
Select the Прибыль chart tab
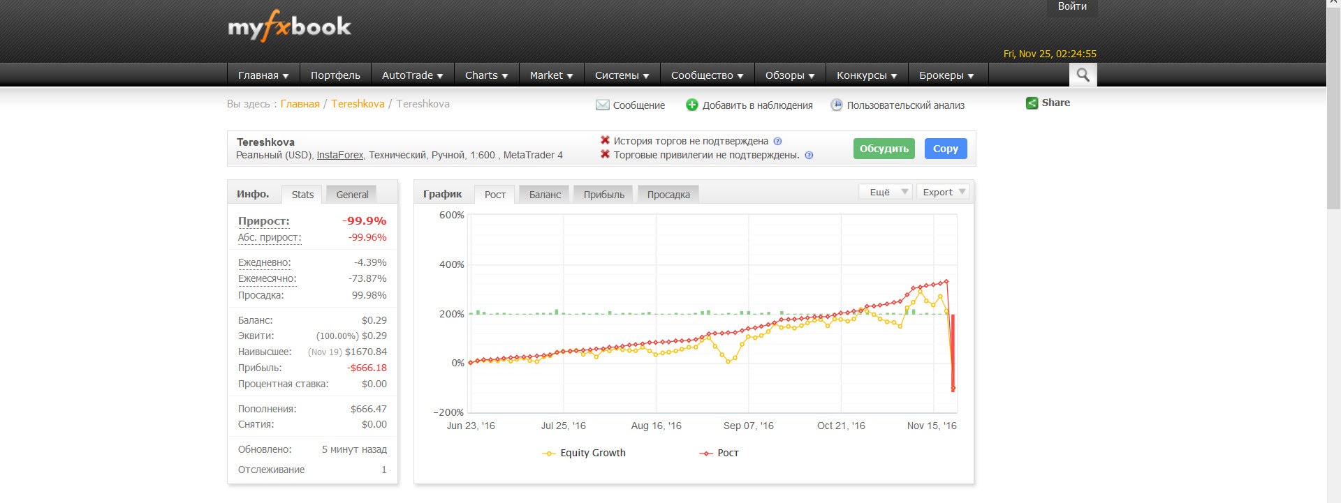604,195
